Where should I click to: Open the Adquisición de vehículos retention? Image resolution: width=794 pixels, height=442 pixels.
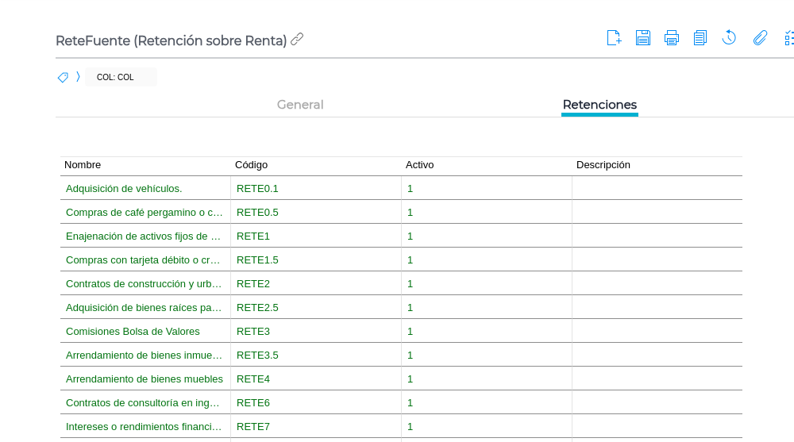[x=124, y=188]
